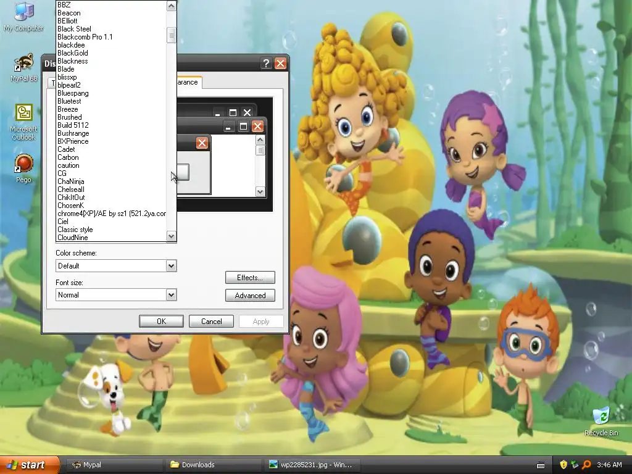Select CloudNine in the style list
This screenshot has height=474, width=632.
pyautogui.click(x=111, y=238)
